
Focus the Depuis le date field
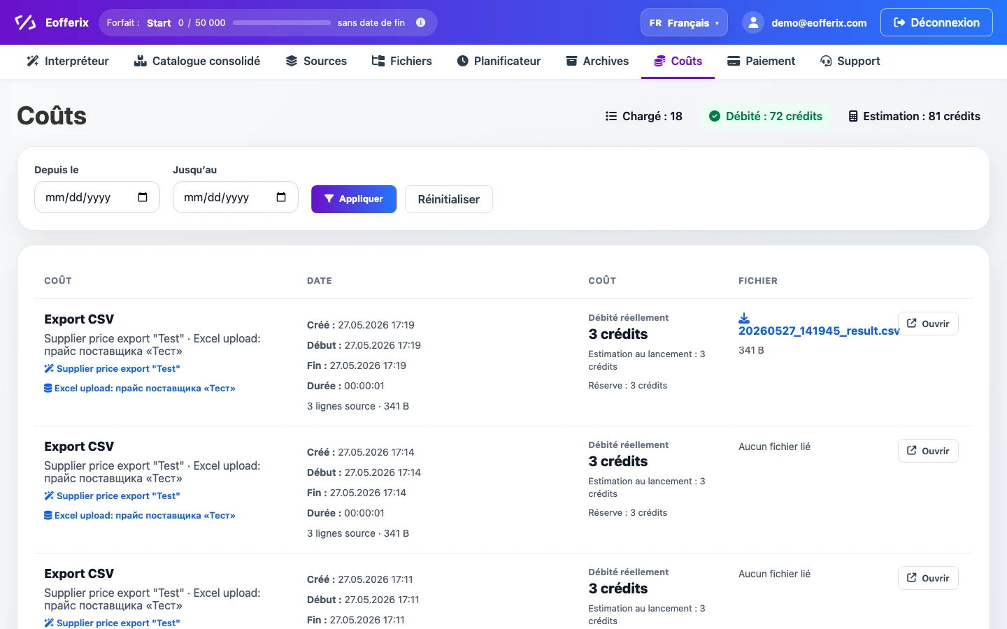97,197
